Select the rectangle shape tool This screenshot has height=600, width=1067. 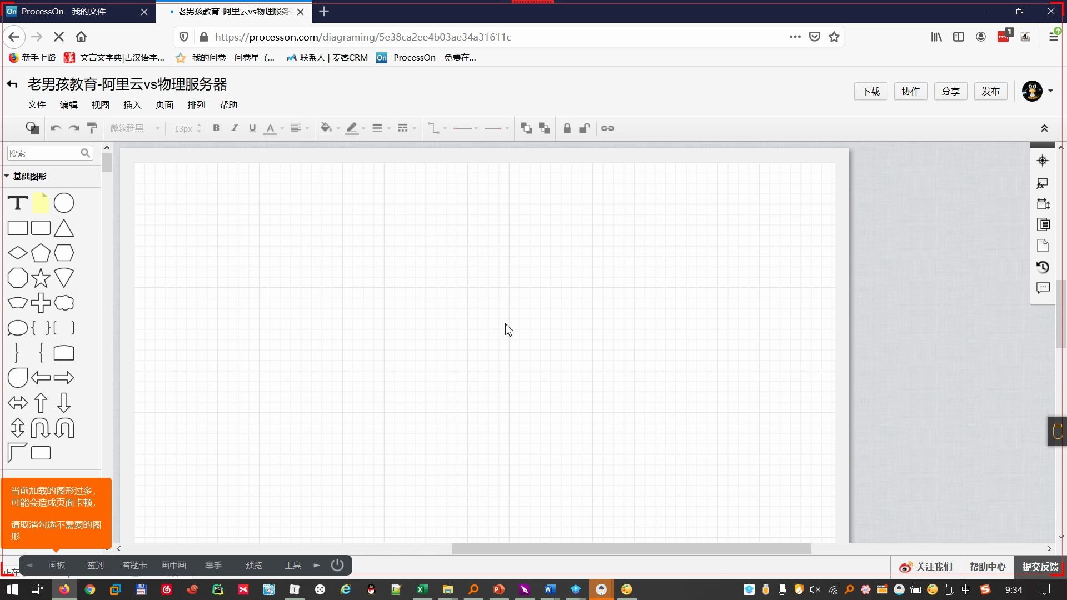[x=17, y=228]
